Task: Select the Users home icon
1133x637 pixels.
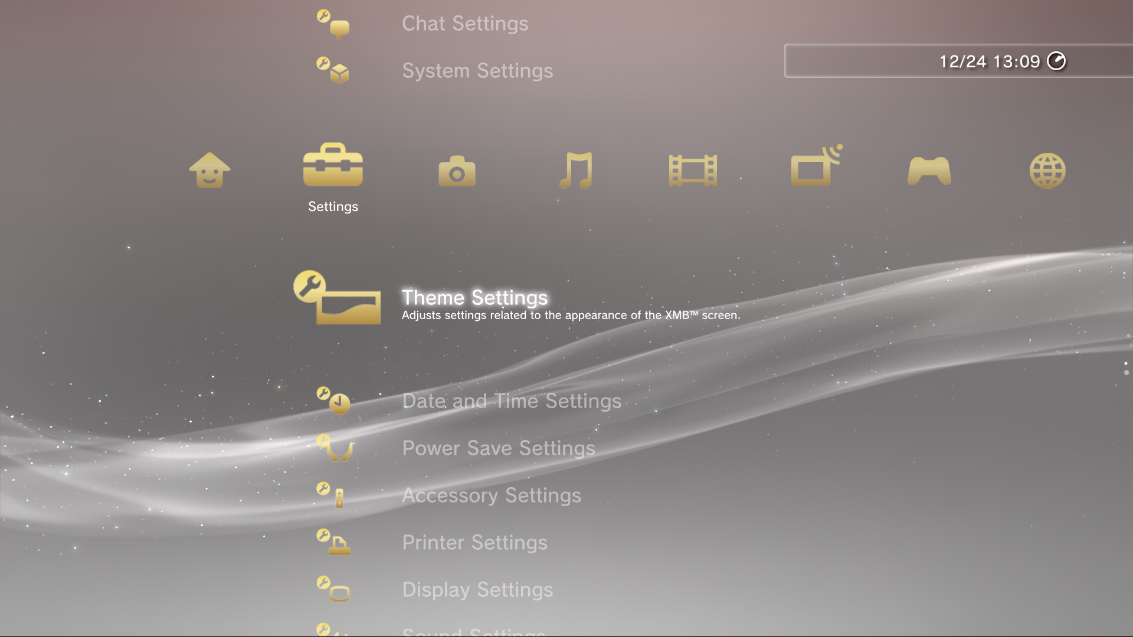Action: click(209, 170)
